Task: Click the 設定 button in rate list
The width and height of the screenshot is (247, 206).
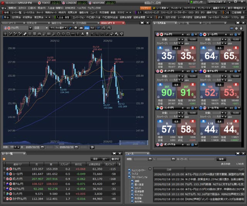Action: 115,159
